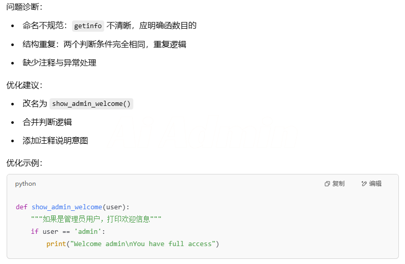
Task: Click the copy icon in code block header
Action: 327,184
